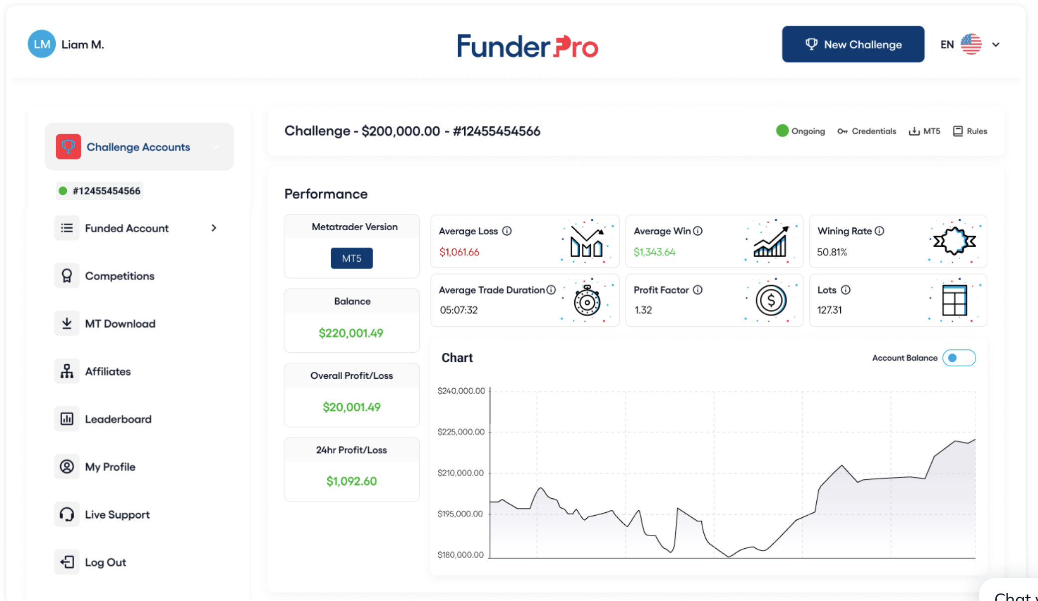Click the My Profile person icon

click(x=67, y=466)
